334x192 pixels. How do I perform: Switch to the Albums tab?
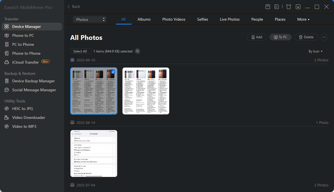[144, 19]
